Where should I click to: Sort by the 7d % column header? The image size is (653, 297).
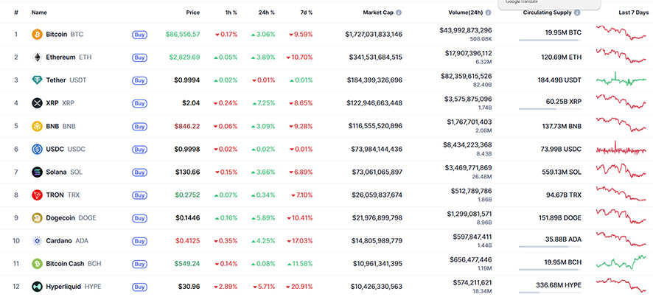[x=305, y=13]
